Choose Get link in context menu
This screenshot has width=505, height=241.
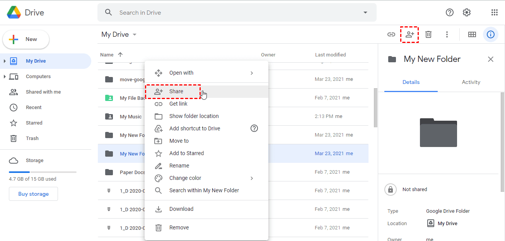coord(206,104)
